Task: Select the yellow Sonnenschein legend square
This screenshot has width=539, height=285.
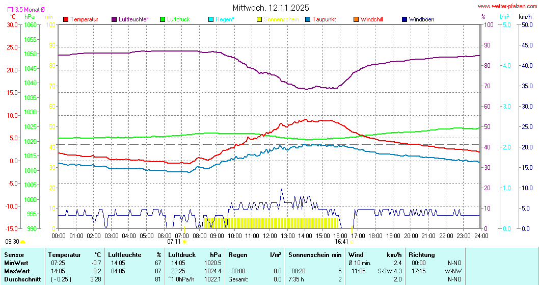Action: click(x=259, y=19)
